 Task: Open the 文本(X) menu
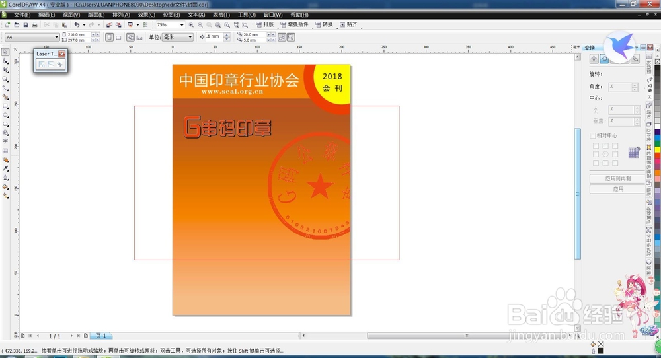click(x=196, y=15)
